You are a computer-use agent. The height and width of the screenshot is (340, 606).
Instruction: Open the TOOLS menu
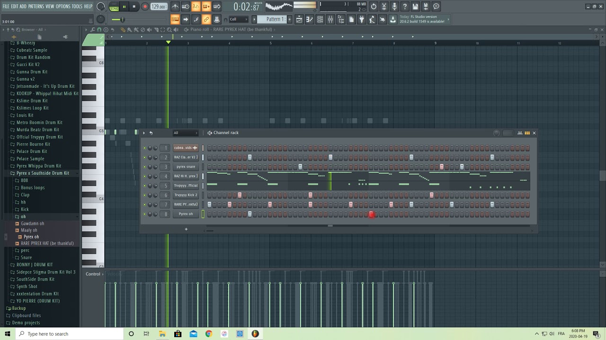[77, 7]
